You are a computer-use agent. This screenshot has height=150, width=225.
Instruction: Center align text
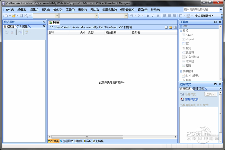(x=169, y=16)
